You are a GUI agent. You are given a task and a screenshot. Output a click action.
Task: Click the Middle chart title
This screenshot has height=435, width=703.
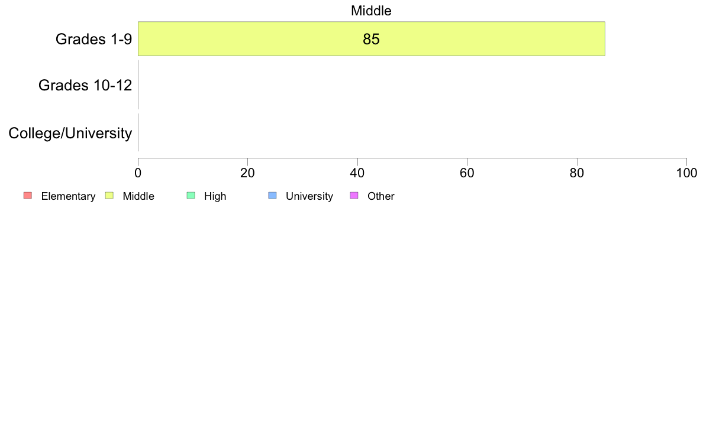371,11
